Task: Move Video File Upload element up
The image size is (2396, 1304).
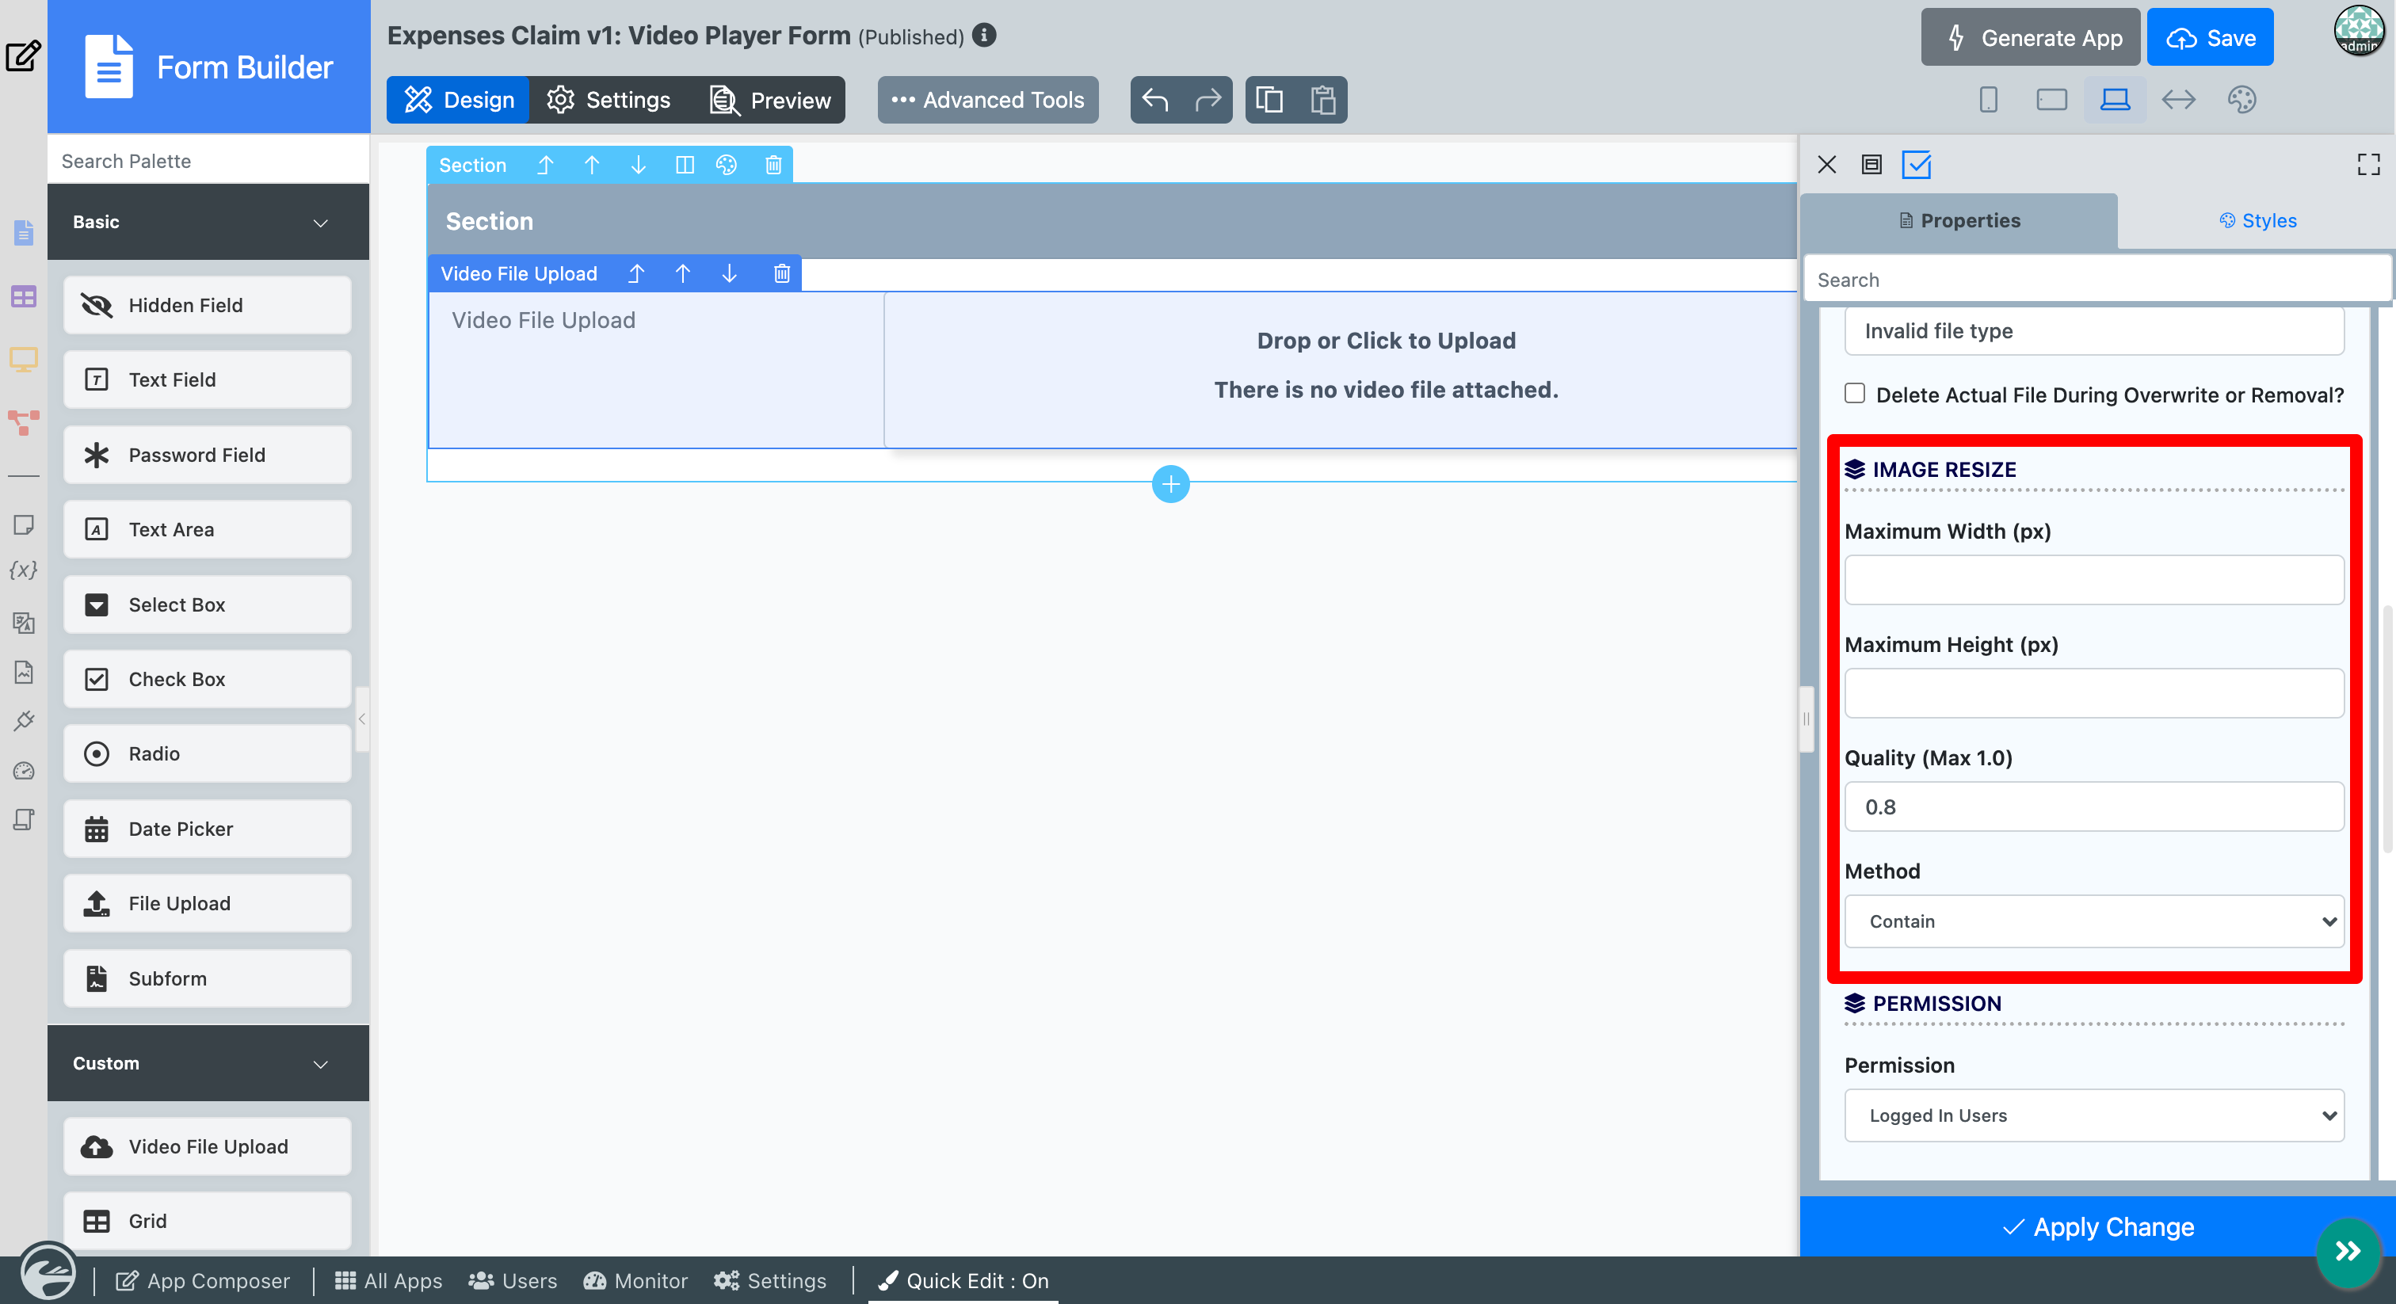Action: click(683, 273)
